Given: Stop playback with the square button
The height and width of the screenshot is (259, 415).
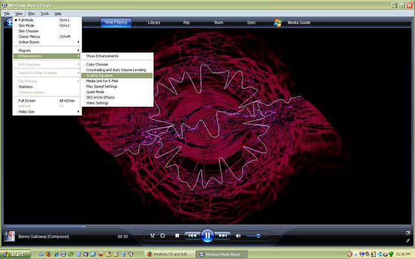Looking at the screenshot, I should point(177,236).
